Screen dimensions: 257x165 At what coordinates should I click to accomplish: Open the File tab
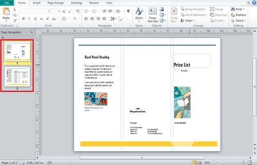7,3
